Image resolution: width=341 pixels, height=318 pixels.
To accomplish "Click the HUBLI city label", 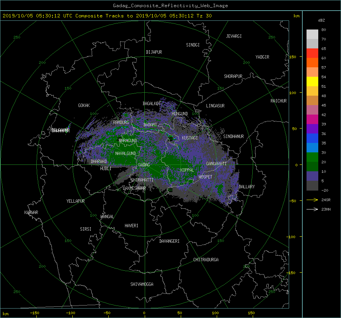I will pos(105,168).
